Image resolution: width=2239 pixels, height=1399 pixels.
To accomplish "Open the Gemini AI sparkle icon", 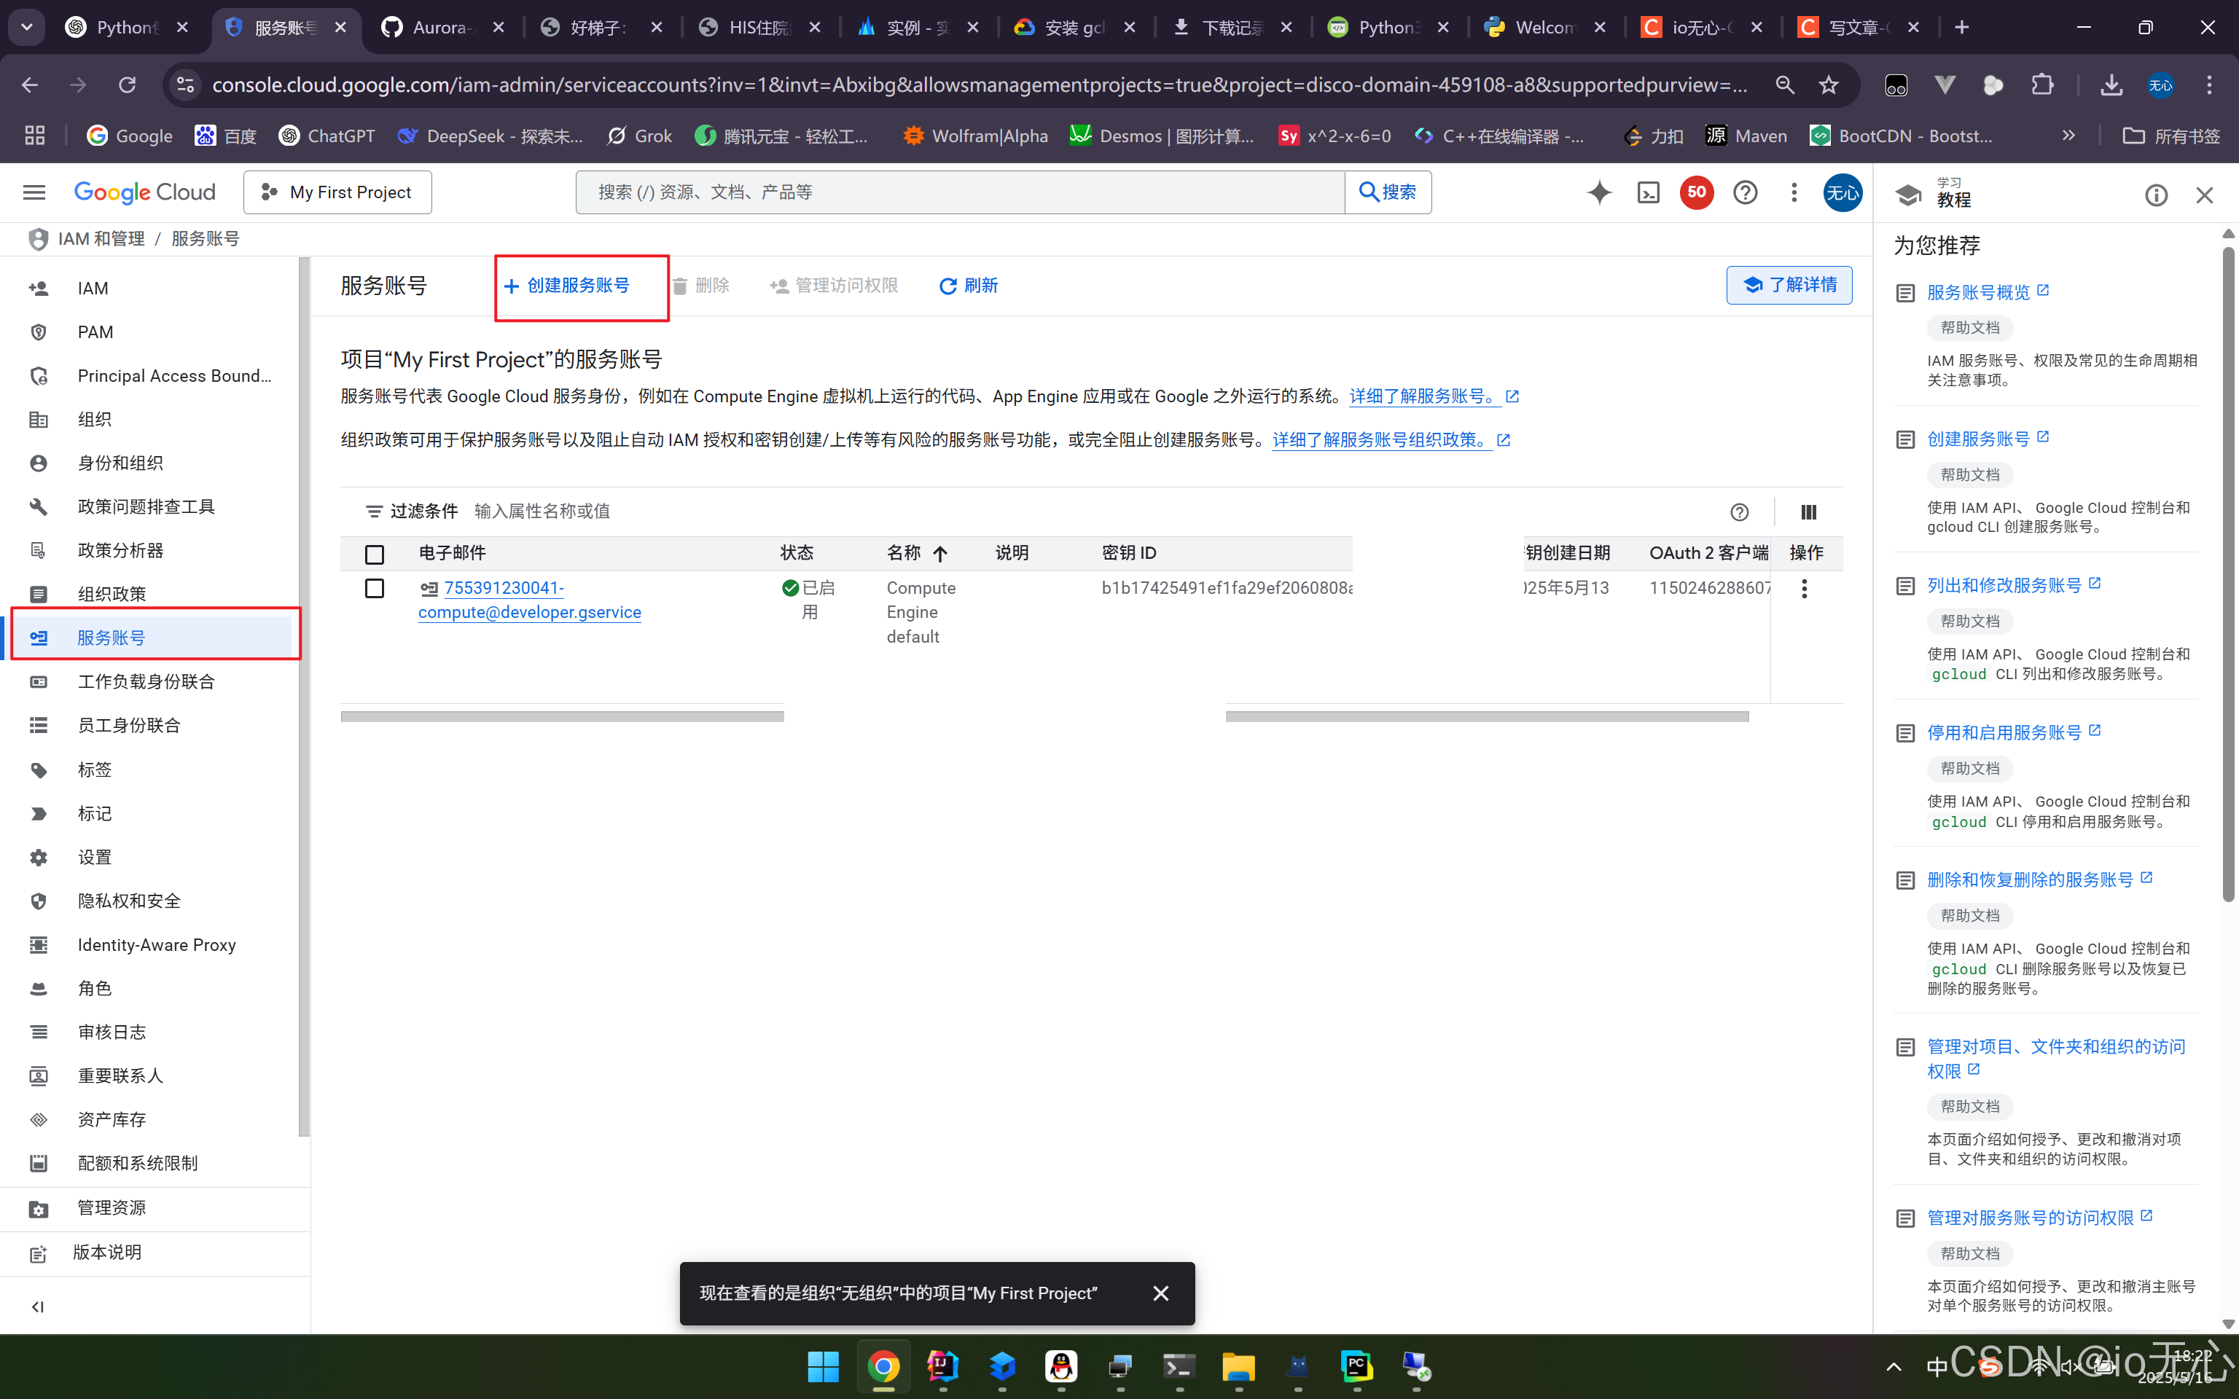I will click(1599, 192).
